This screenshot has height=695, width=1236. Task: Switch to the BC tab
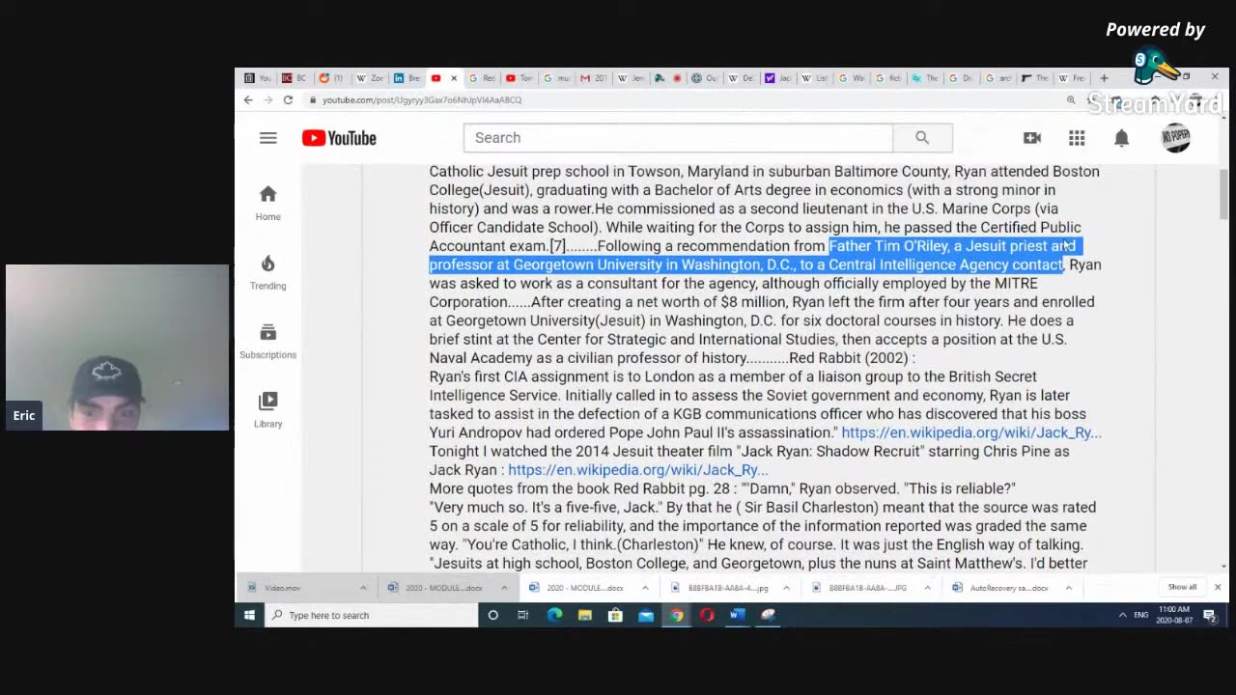[295, 78]
